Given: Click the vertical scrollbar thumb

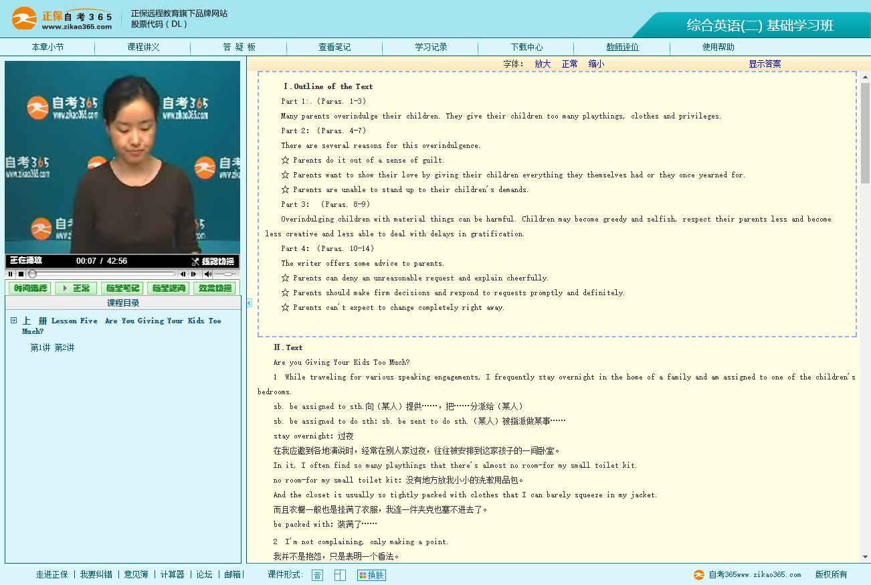Looking at the screenshot, I should 865,133.
